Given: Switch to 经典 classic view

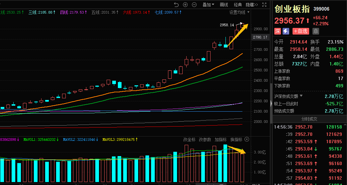Looking at the screenshot, I should (238, 5).
